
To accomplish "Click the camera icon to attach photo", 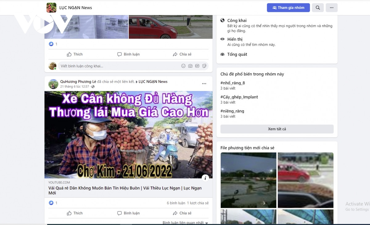I will point(190,66).
